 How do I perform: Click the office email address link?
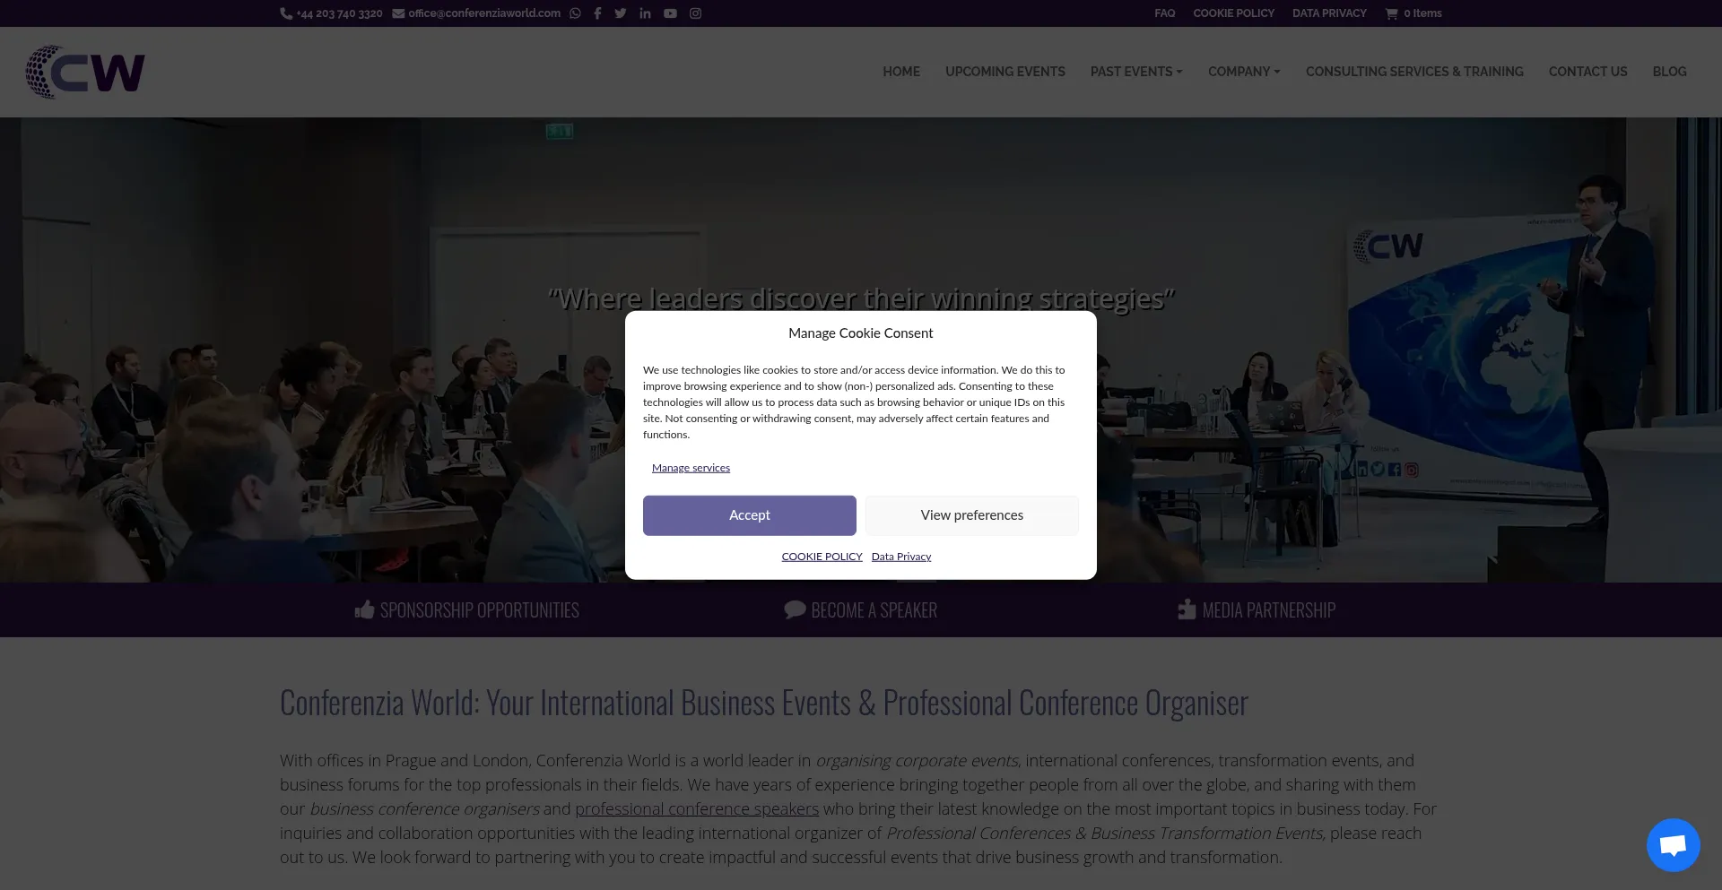tap(483, 13)
